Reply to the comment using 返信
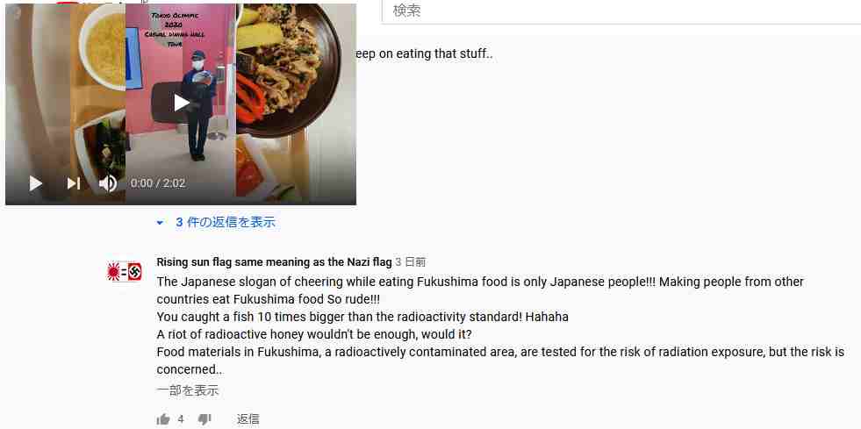 click(x=248, y=419)
